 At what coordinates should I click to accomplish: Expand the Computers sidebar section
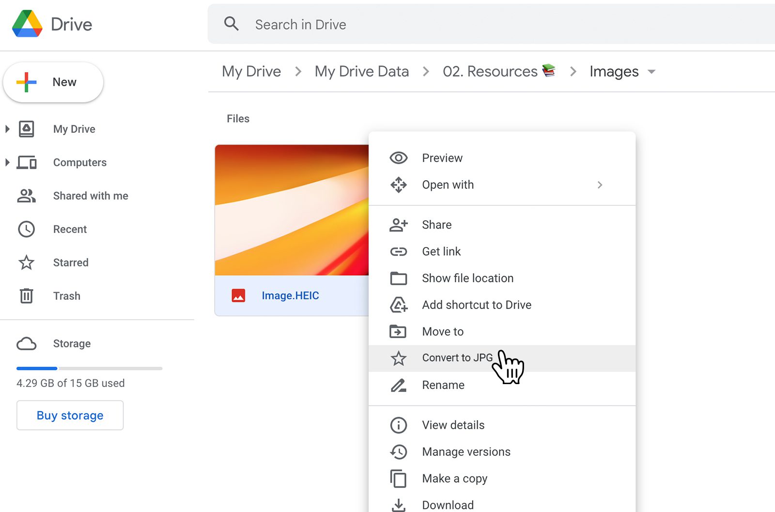(x=7, y=162)
